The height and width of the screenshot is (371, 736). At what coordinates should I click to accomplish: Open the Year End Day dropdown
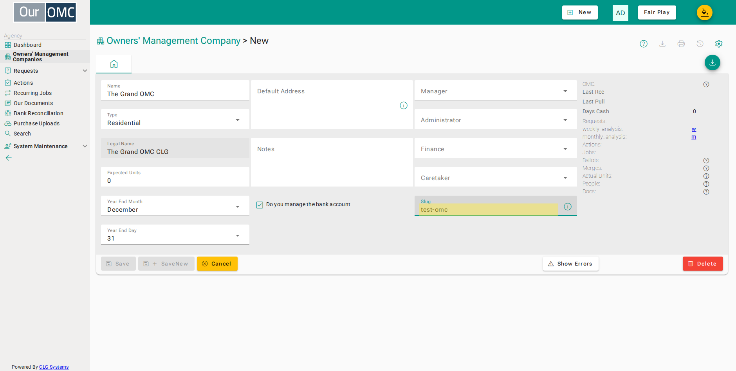coord(175,235)
